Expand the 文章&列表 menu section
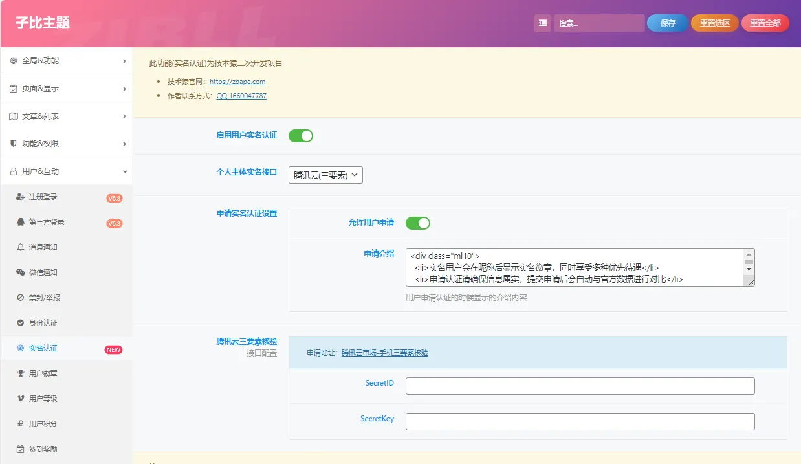The width and height of the screenshot is (801, 464). 66,116
